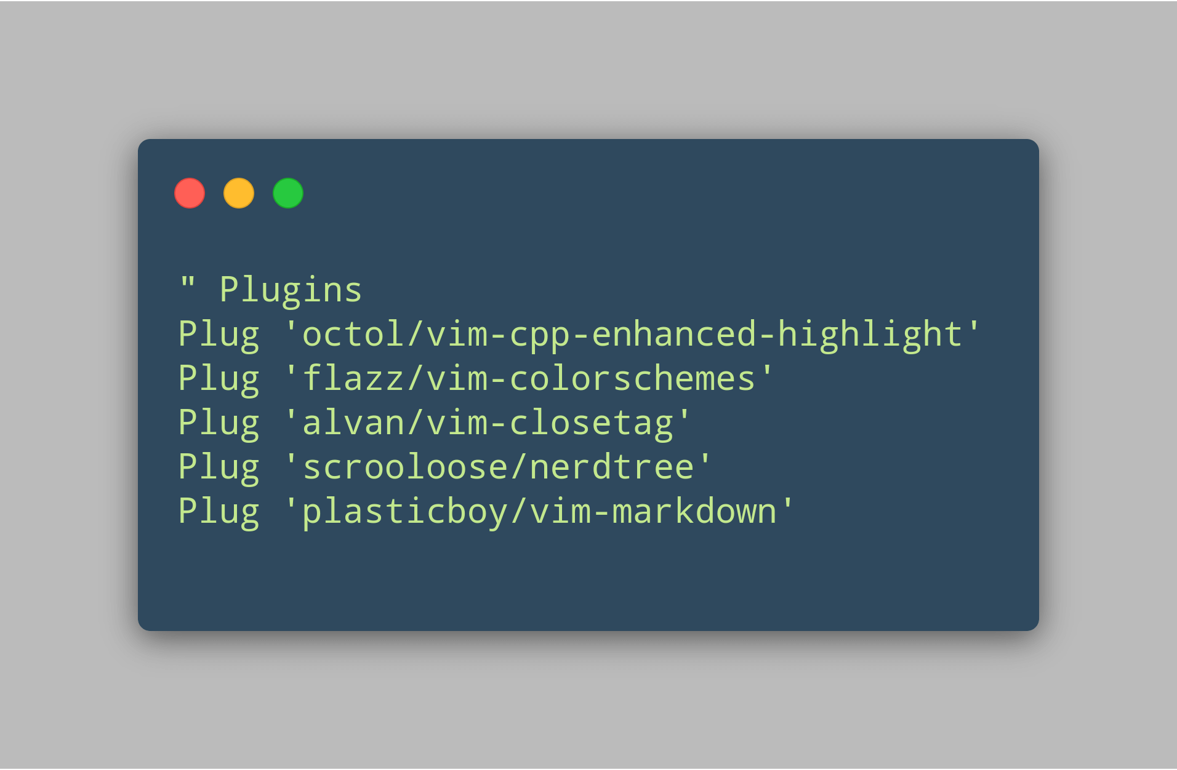This screenshot has width=1177, height=770.
Task: Click the green maximize window dot
Action: pos(288,193)
